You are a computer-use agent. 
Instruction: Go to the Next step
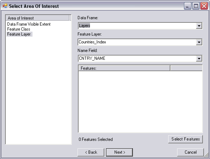[x=119, y=152]
